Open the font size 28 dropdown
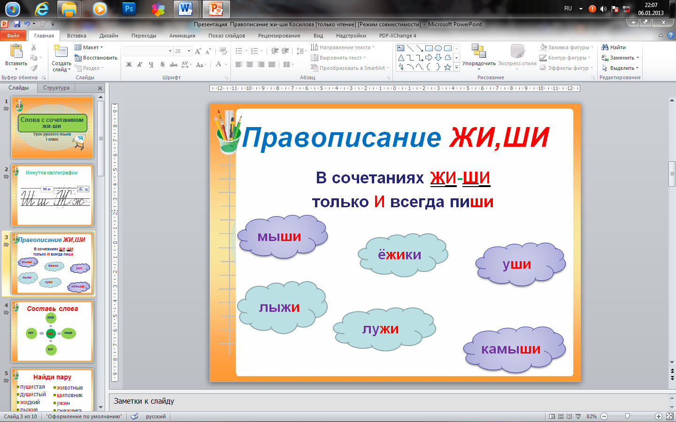 189,51
